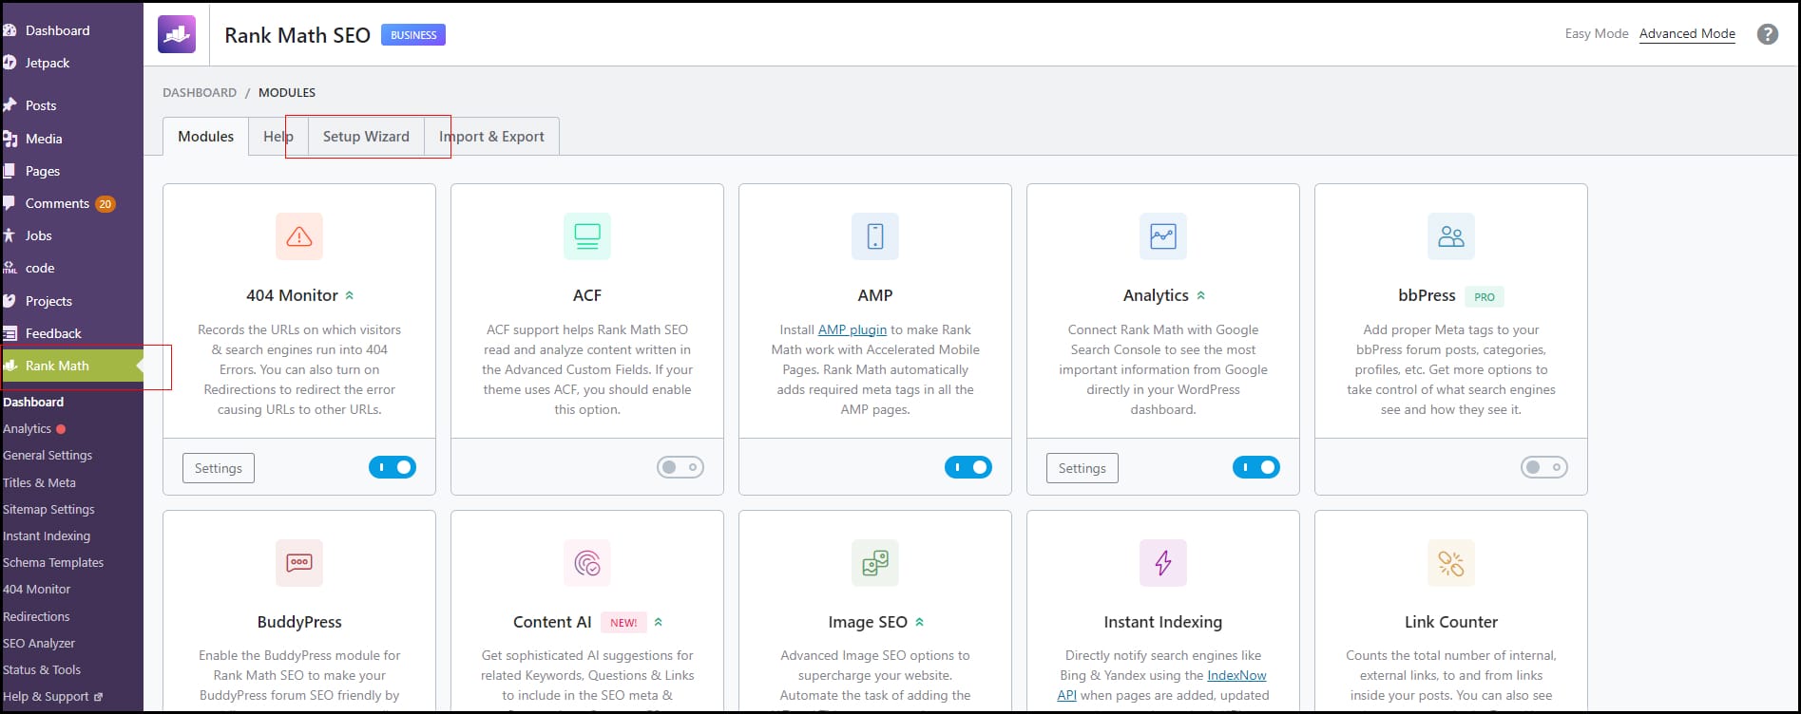The height and width of the screenshot is (714, 1801).
Task: Expand the arrows next to Analytics title
Action: point(1201,296)
